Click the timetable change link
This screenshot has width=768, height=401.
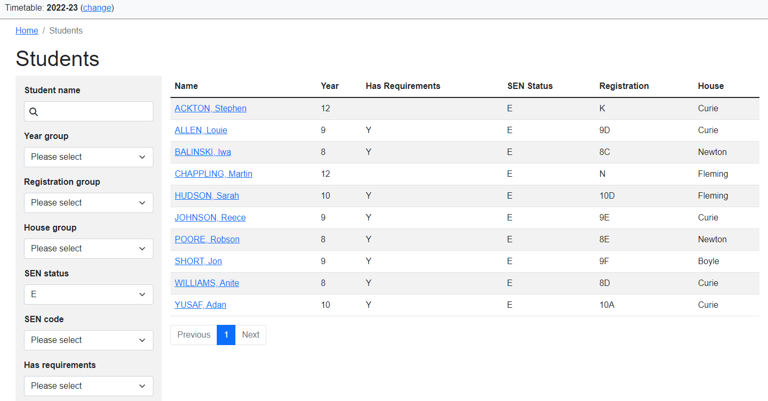(97, 8)
